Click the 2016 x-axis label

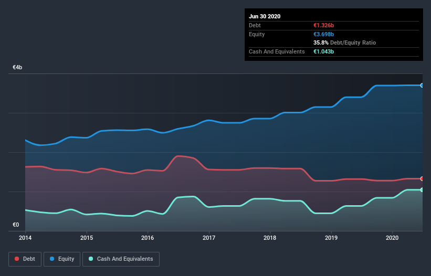pyautogui.click(x=148, y=238)
